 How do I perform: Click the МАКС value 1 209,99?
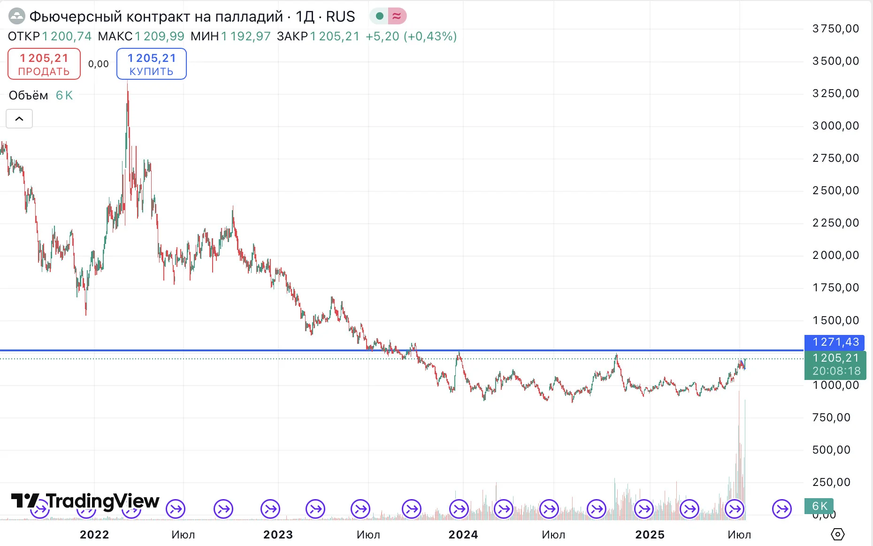(160, 37)
